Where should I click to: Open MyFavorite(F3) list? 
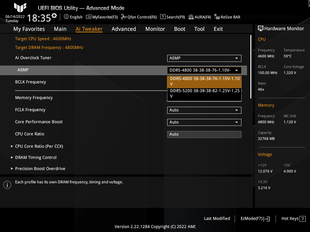102,17
